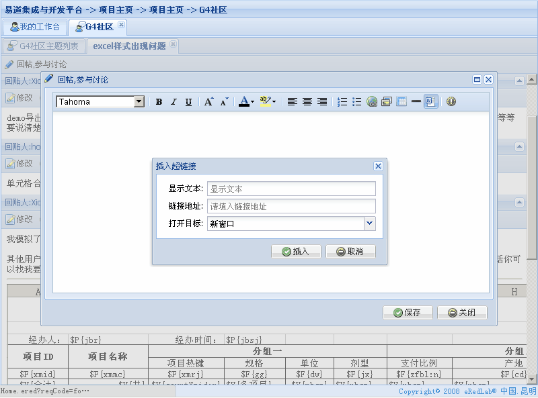Viewport: 538px width, 398px height.
Task: Open the Tahoma font family dropdown
Action: 139,101
